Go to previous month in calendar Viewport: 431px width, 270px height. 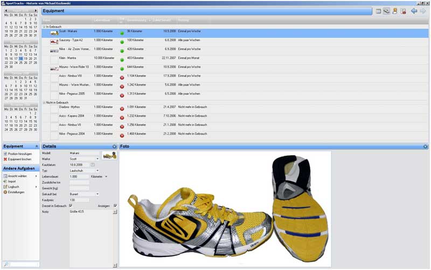(x=6, y=11)
